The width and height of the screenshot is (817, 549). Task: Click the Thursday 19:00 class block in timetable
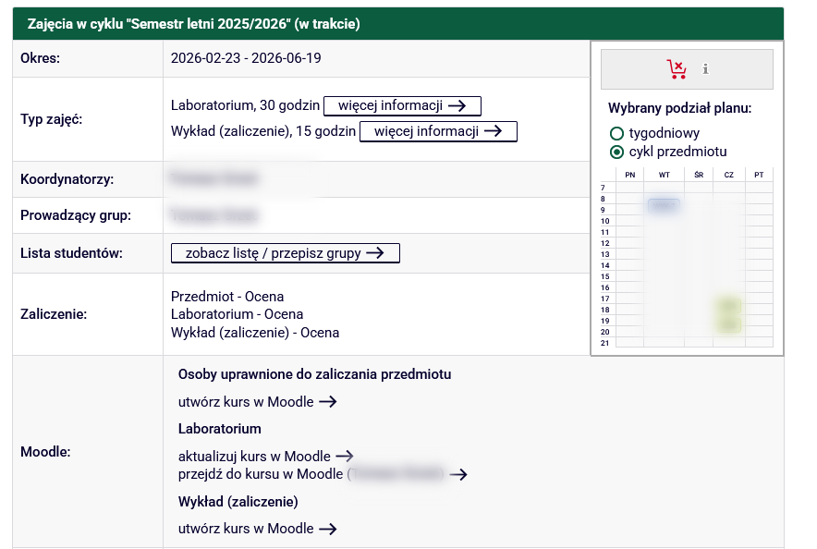[729, 325]
